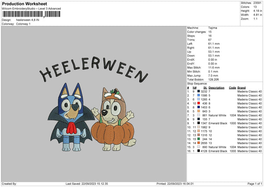
Task: Select the Stop Sequence heading
Action: tap(197, 82)
